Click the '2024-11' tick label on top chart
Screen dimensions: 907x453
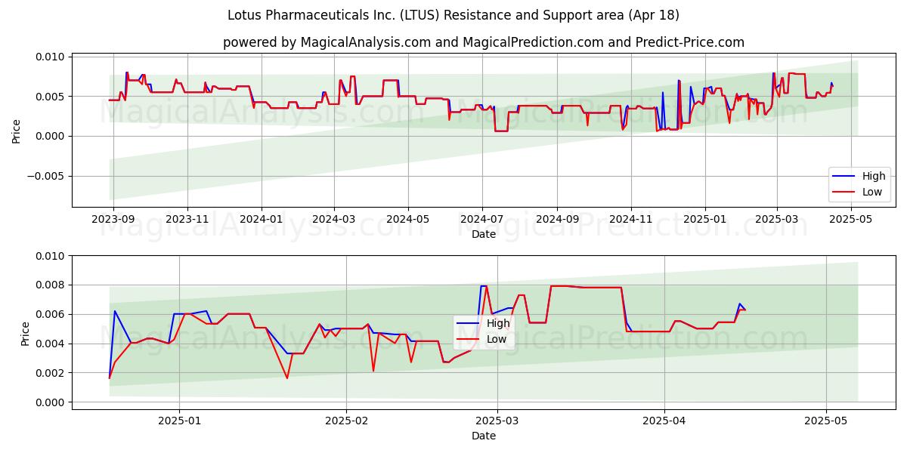click(630, 219)
